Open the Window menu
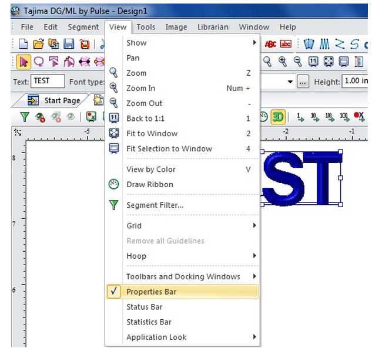Screen dimensions: 372x355 (x=254, y=27)
